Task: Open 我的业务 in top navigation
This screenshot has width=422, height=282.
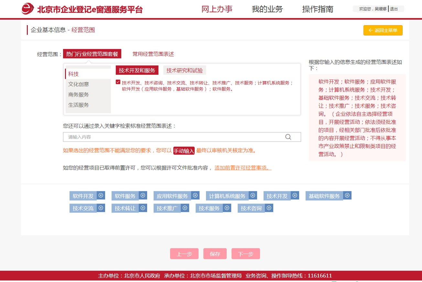Action: (x=267, y=9)
